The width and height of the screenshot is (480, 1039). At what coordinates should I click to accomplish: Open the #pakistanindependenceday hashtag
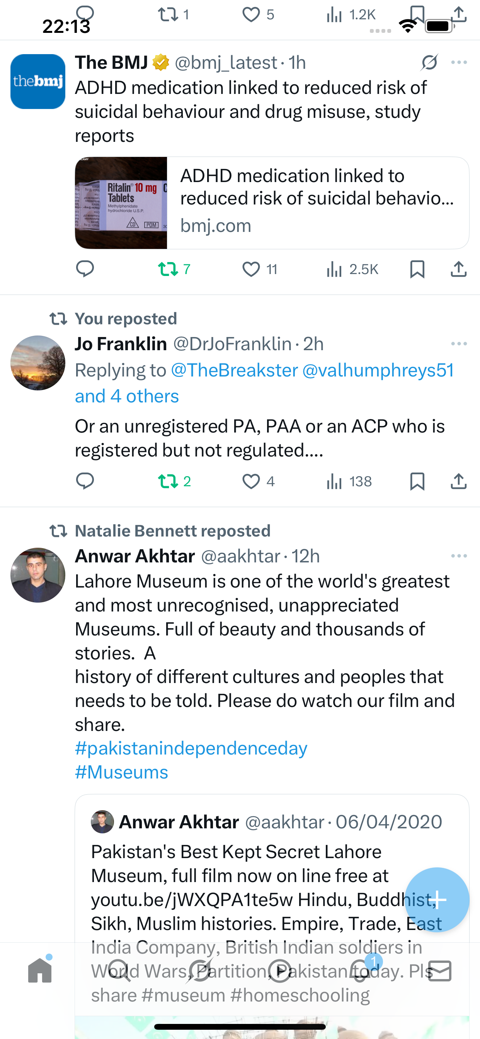pyautogui.click(x=191, y=748)
